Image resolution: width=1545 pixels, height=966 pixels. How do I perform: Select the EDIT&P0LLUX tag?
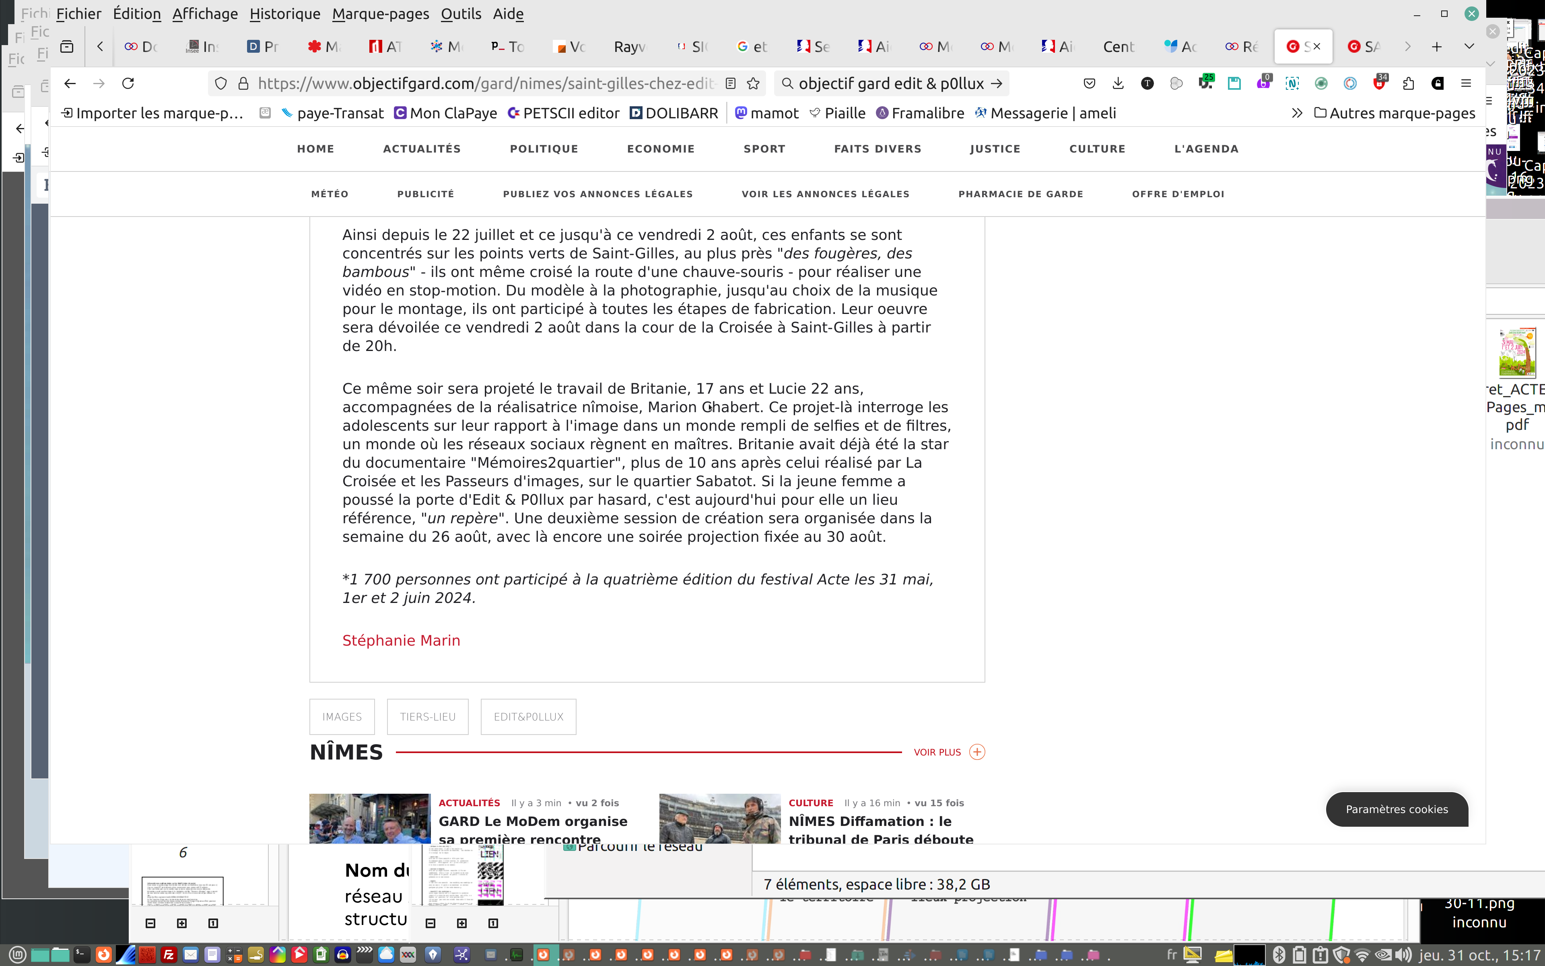pyautogui.click(x=528, y=717)
